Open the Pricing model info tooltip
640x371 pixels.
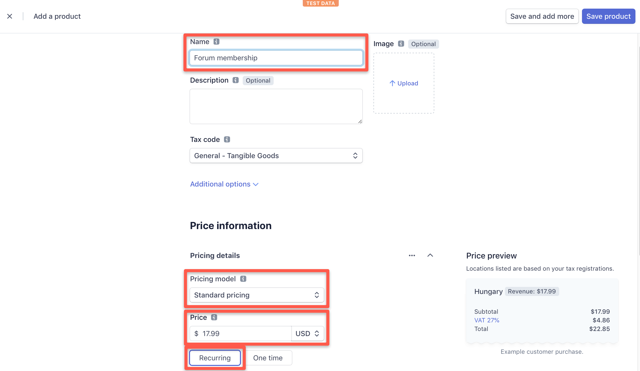[243, 279]
